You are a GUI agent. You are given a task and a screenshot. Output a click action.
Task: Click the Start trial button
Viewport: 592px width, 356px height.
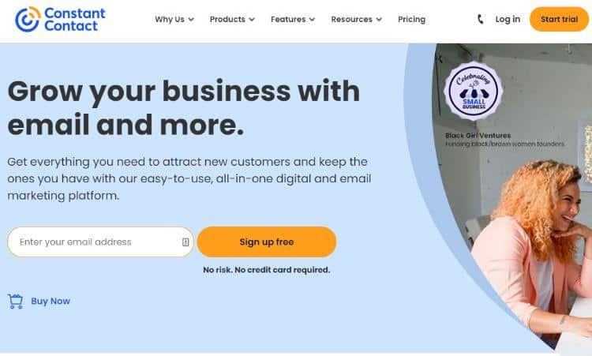point(559,19)
